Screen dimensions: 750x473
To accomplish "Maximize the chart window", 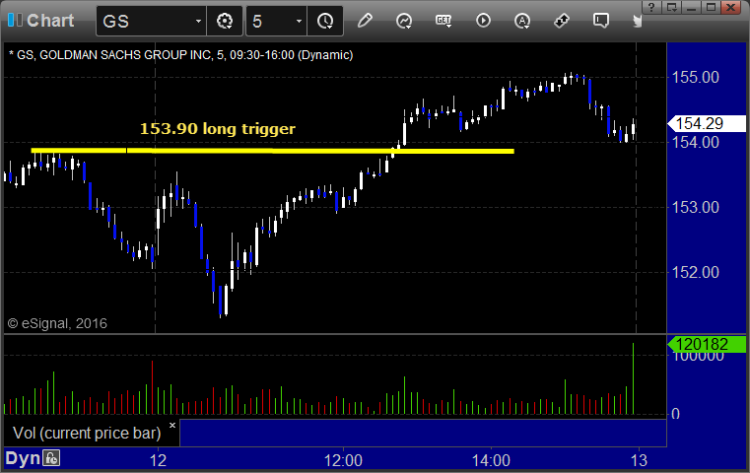I will point(712,7).
